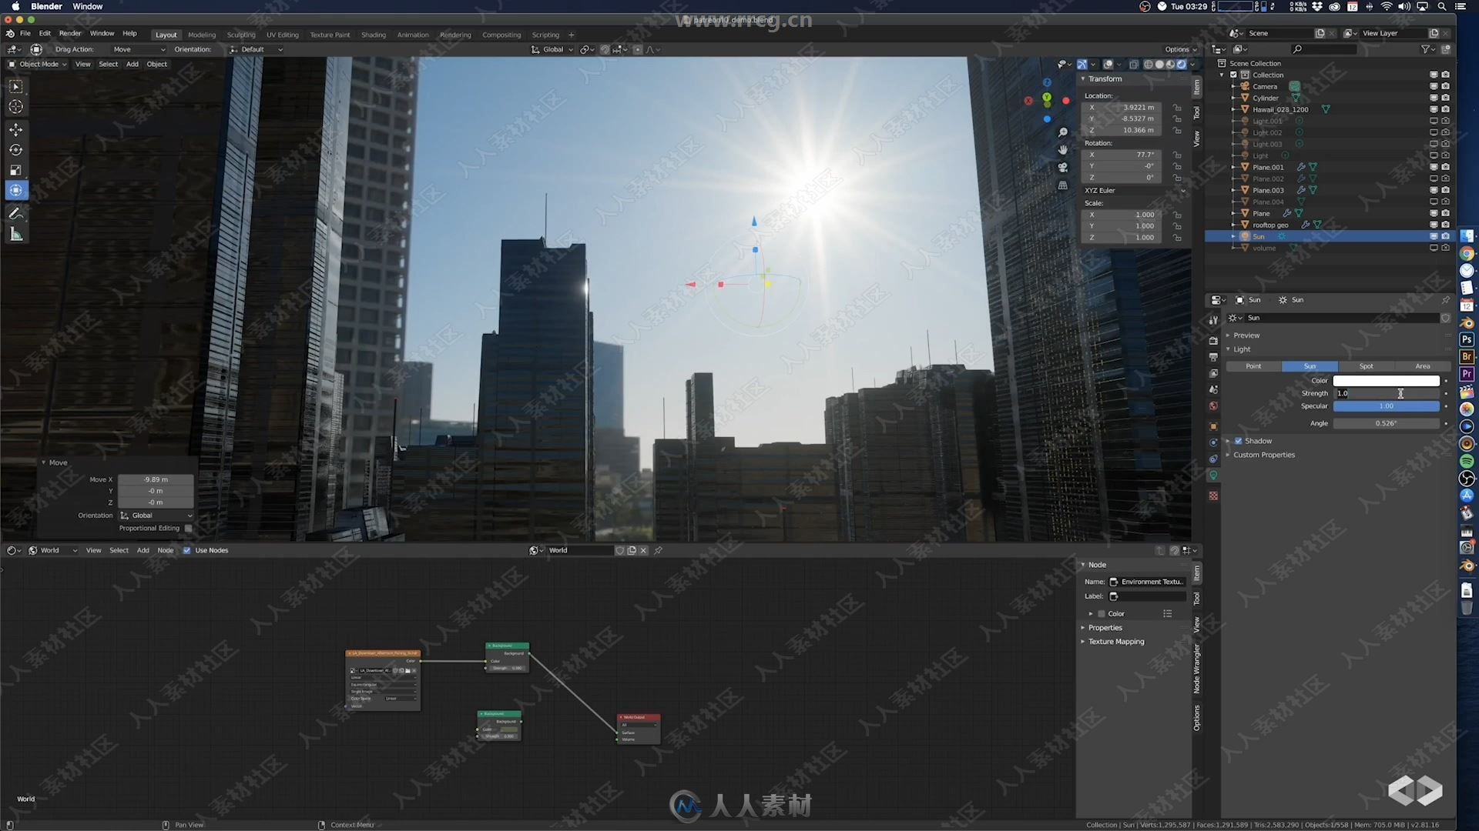1479x831 pixels.
Task: Lock the Location X value
Action: 1177,108
